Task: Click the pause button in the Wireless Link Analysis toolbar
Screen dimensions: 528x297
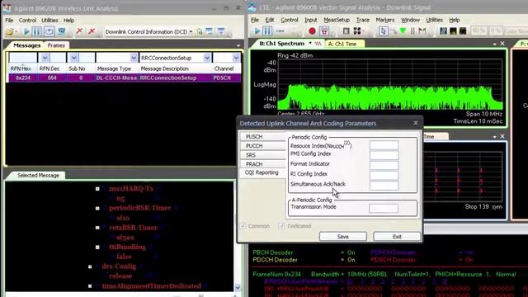Action: pos(37,31)
